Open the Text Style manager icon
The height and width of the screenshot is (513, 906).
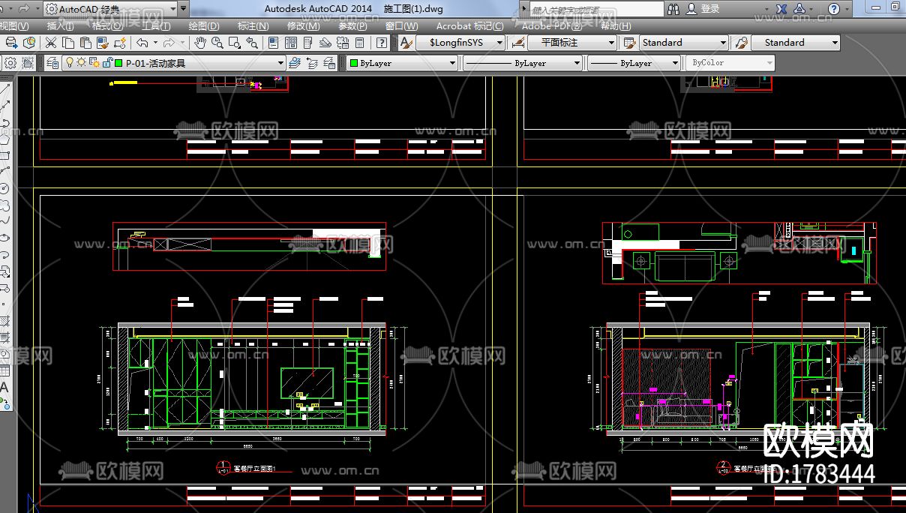405,43
